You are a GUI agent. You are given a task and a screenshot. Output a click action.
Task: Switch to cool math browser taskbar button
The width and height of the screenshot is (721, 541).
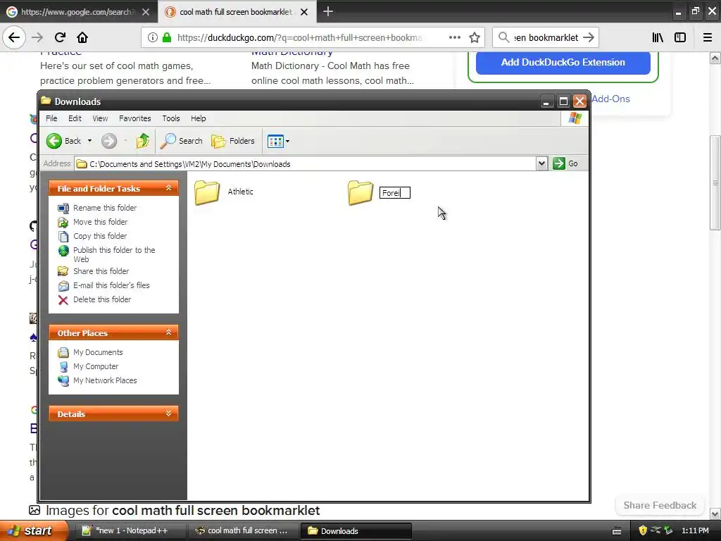pos(244,530)
